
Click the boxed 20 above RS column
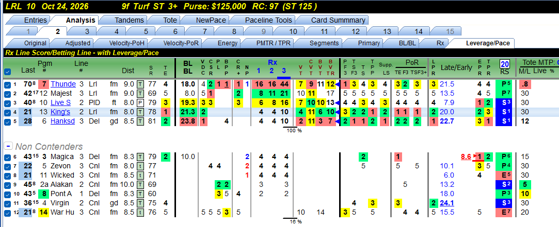pyautogui.click(x=505, y=64)
